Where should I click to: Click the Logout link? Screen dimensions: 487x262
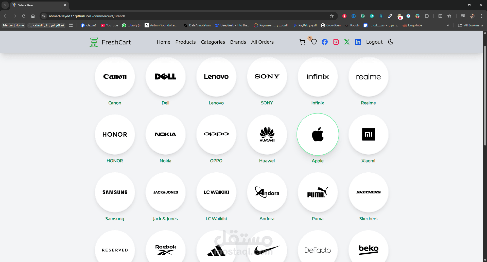(x=374, y=42)
